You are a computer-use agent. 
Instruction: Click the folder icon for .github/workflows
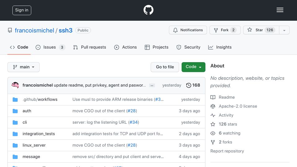click(x=15, y=100)
